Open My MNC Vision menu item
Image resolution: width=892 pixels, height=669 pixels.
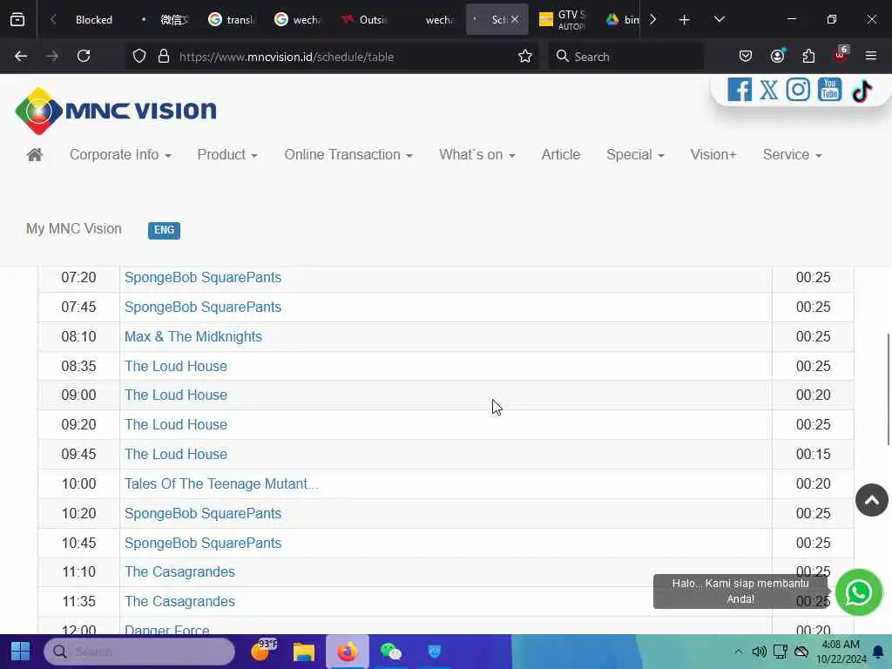(74, 229)
